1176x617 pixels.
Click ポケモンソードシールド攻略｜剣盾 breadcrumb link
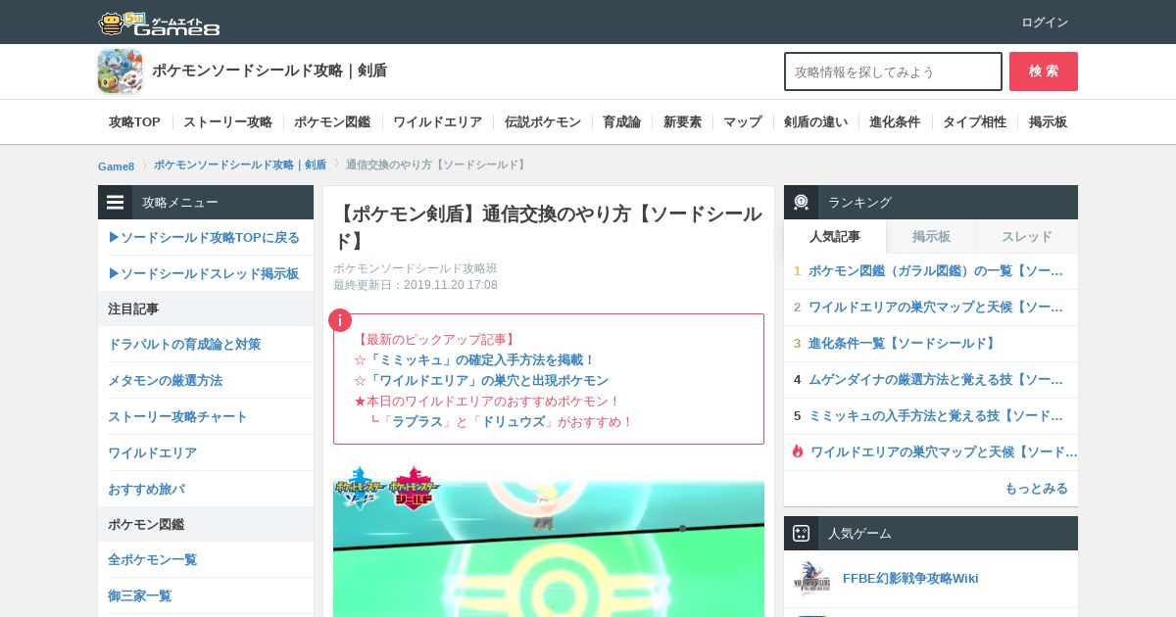click(x=240, y=165)
